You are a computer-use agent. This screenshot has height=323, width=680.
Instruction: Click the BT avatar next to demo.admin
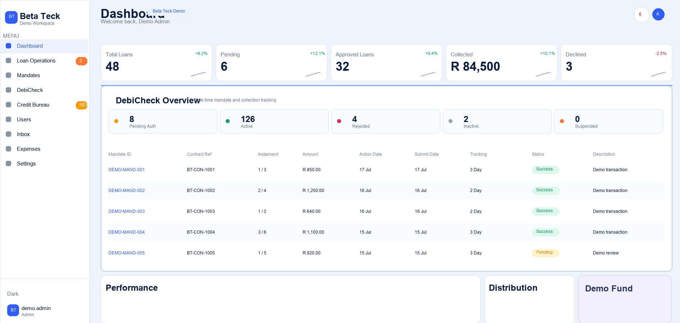click(13, 310)
